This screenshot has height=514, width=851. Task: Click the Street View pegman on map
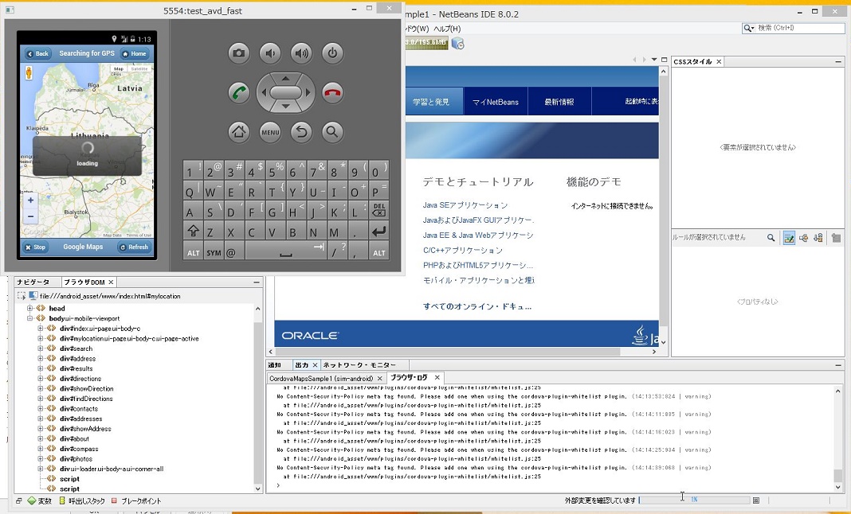point(29,72)
